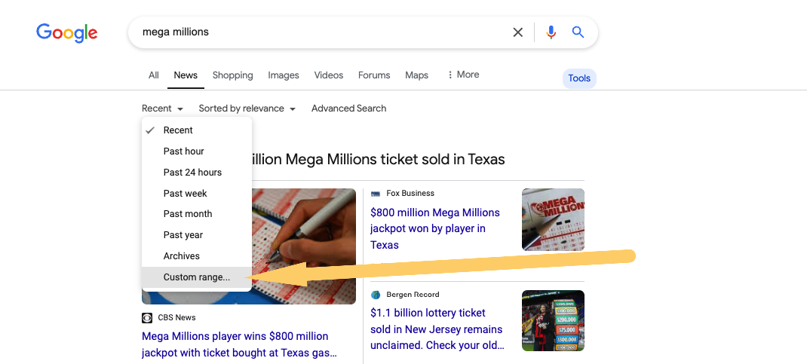This screenshot has height=364, width=807.
Task: Open the More options overflow menu
Action: (x=463, y=75)
